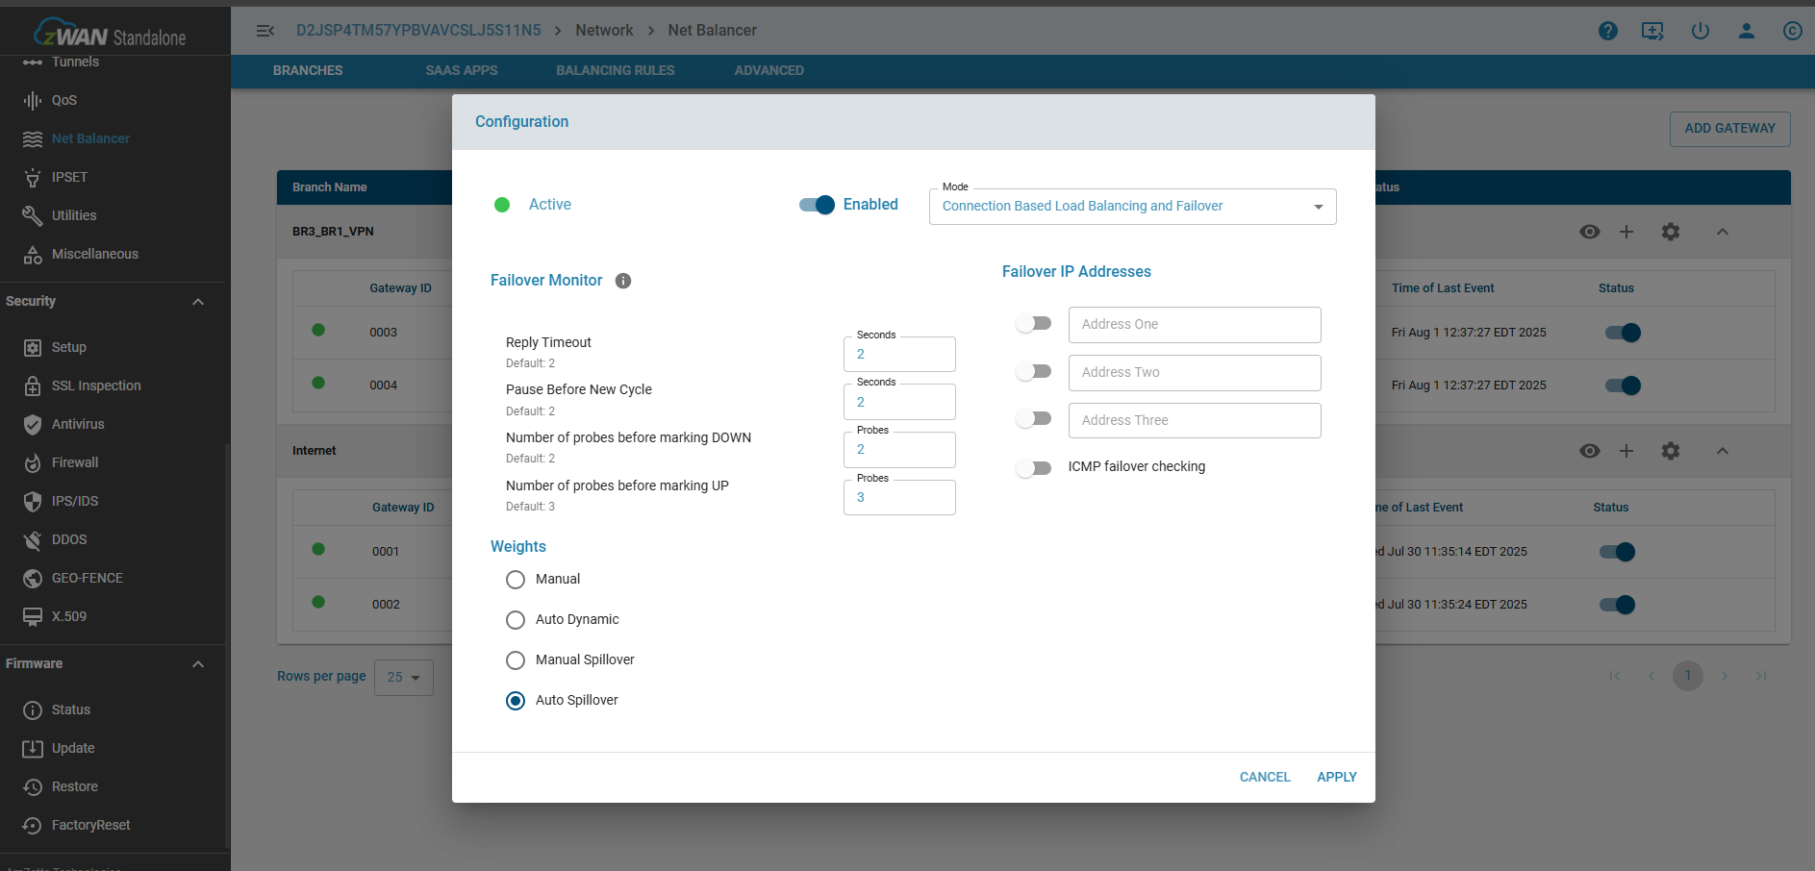Switch to the SaaS Apps tab
Screen dimensions: 1815x871
(461, 70)
